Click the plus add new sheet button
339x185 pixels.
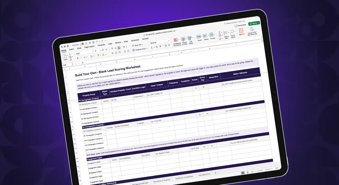[215, 173]
